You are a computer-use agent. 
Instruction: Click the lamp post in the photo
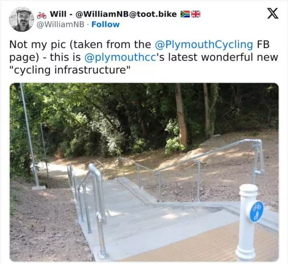(30, 136)
